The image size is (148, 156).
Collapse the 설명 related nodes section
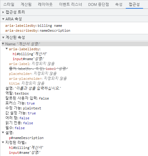tap(3, 133)
